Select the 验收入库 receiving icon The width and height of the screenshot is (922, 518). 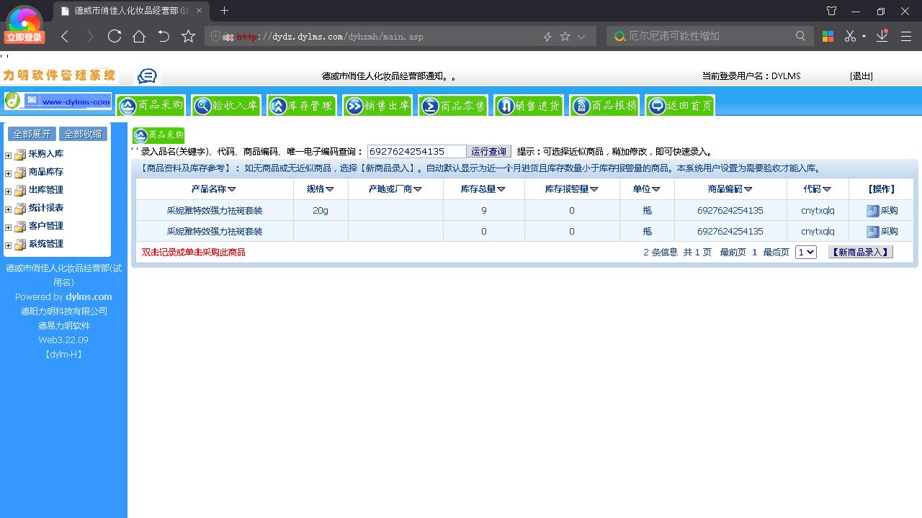225,104
